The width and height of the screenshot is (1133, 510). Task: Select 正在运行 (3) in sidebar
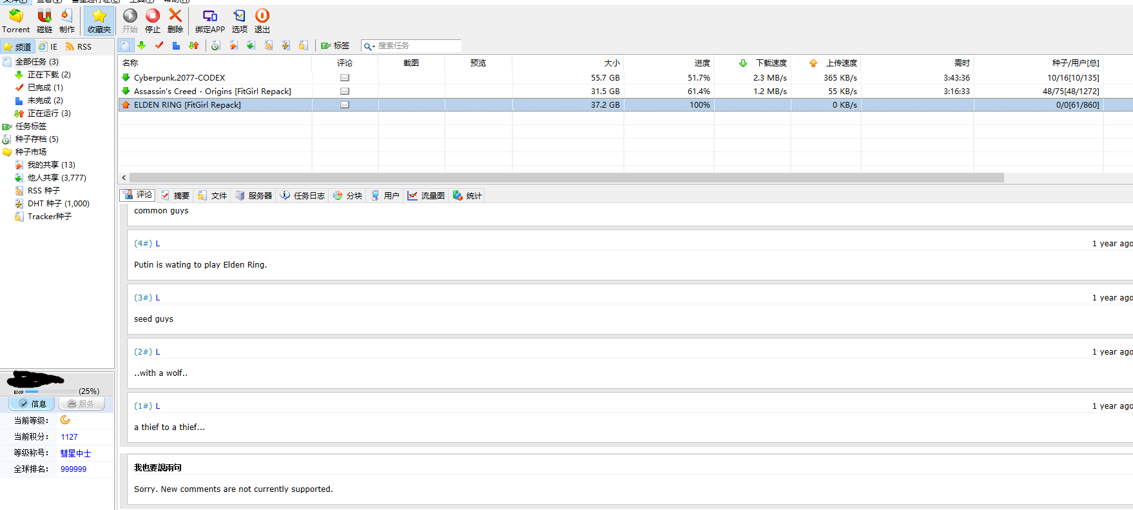click(49, 113)
